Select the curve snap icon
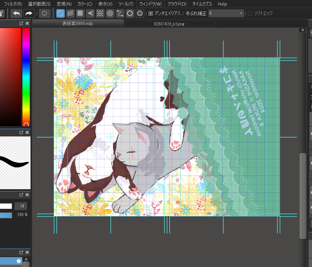 [120, 14]
